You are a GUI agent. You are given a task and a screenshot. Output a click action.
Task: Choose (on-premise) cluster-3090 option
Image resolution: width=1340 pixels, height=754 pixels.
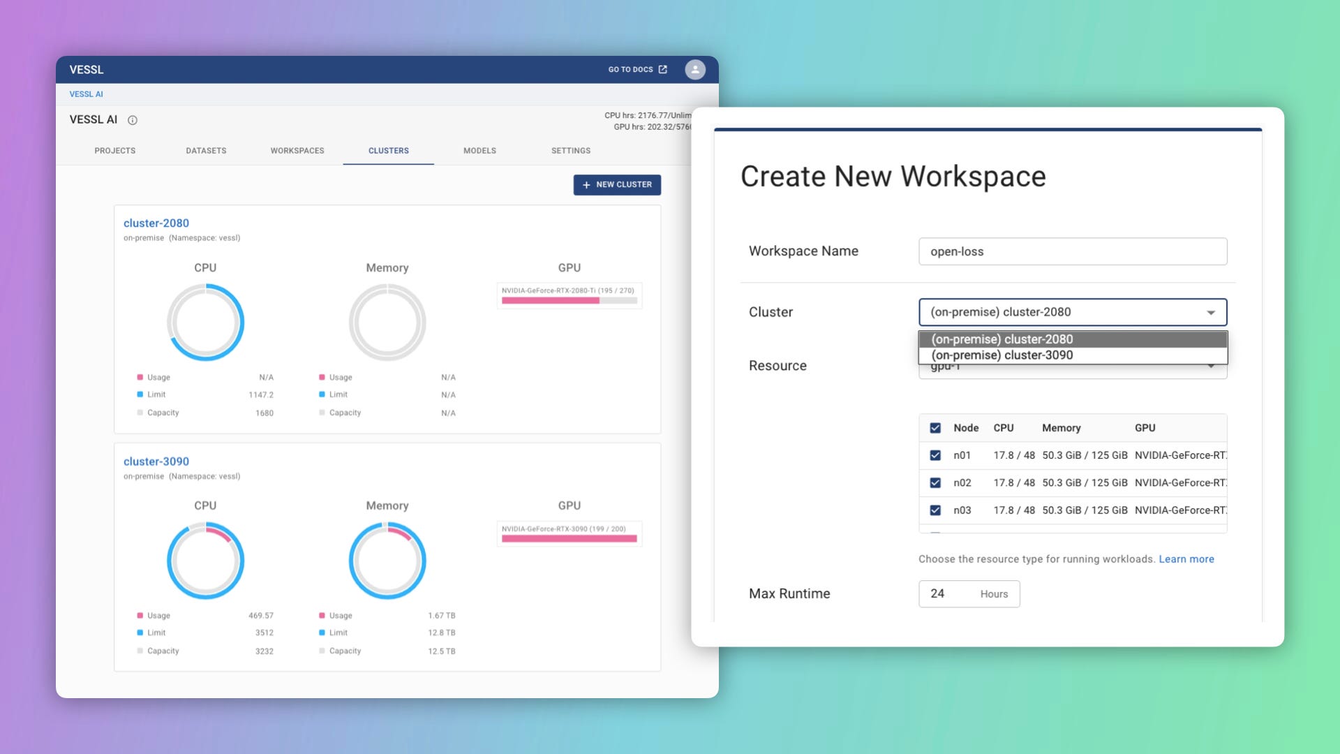[x=1073, y=355]
